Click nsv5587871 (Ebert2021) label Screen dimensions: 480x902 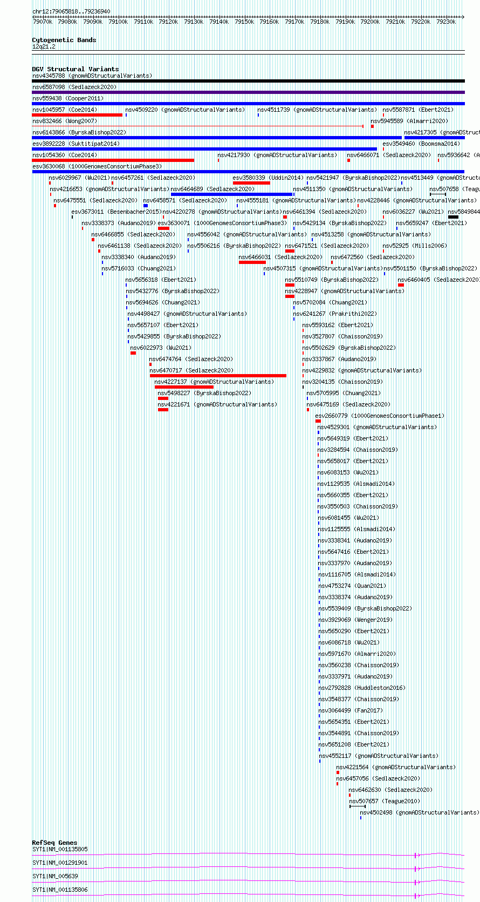click(x=418, y=110)
